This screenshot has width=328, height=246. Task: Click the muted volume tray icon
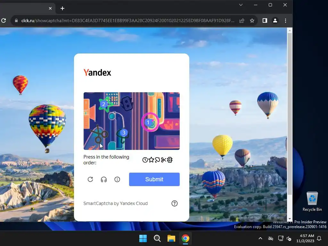[x=289, y=238]
